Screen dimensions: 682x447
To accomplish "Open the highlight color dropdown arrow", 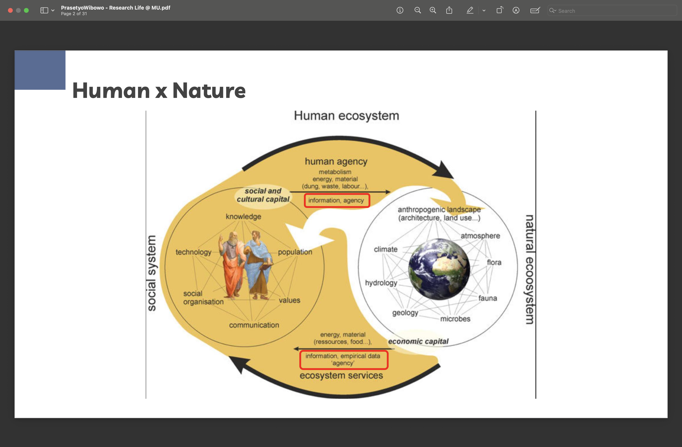I will [x=484, y=11].
